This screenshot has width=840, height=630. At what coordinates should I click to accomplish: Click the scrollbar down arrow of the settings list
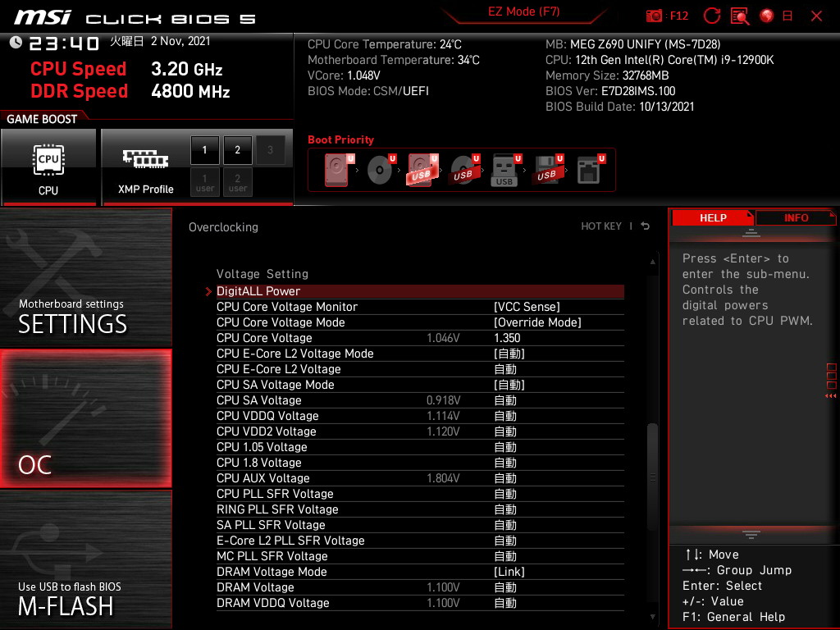(x=652, y=617)
